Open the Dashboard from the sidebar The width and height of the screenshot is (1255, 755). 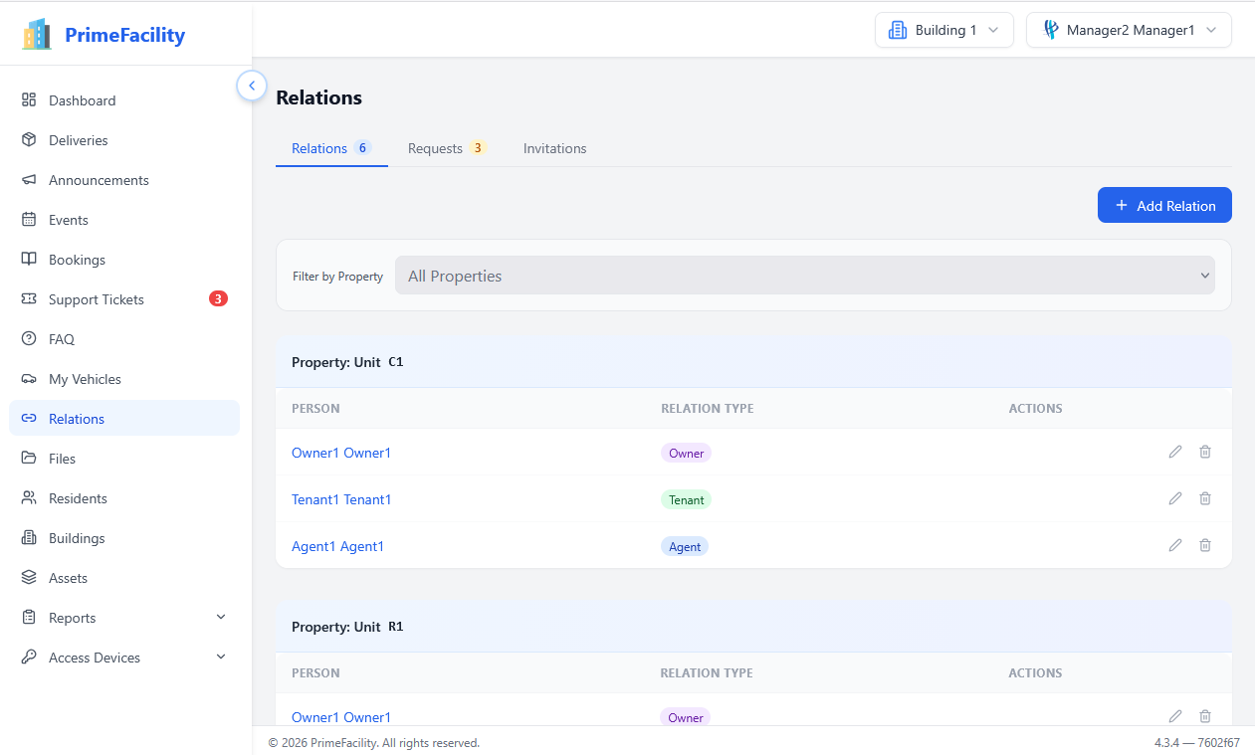(82, 99)
